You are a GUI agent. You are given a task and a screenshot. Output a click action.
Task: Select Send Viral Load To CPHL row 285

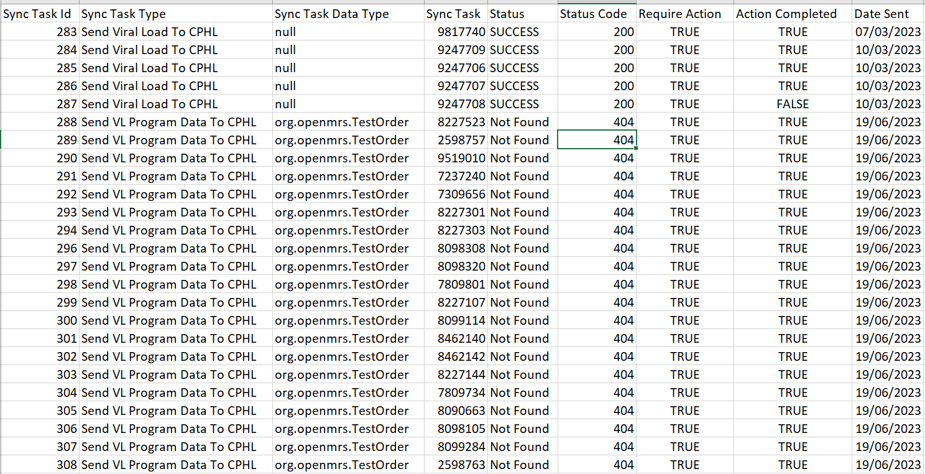click(176, 68)
